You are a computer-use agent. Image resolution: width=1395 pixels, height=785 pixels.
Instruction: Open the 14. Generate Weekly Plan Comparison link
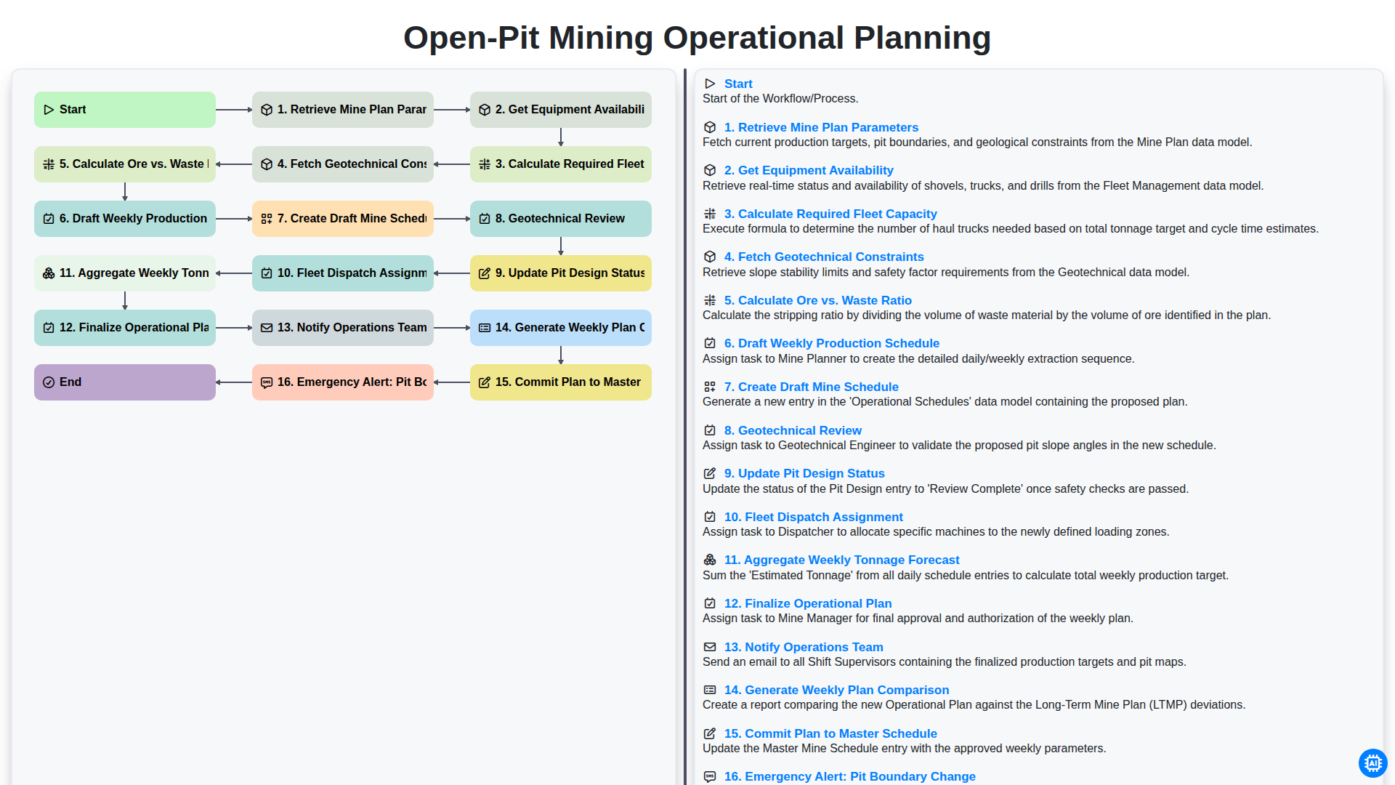click(836, 690)
